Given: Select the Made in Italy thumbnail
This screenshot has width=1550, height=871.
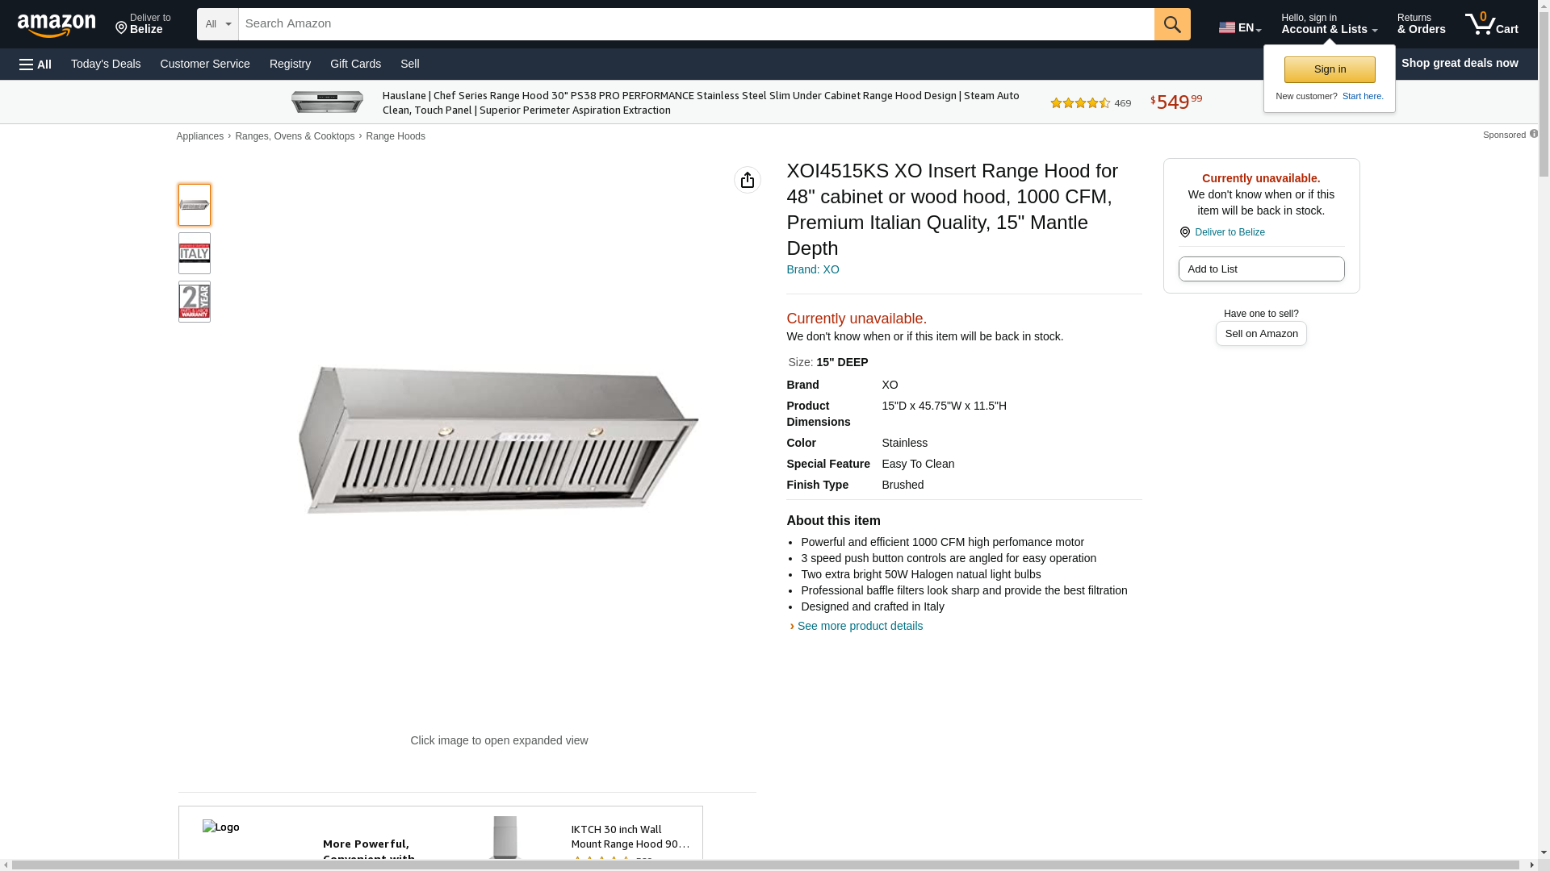Looking at the screenshot, I should click(x=194, y=253).
